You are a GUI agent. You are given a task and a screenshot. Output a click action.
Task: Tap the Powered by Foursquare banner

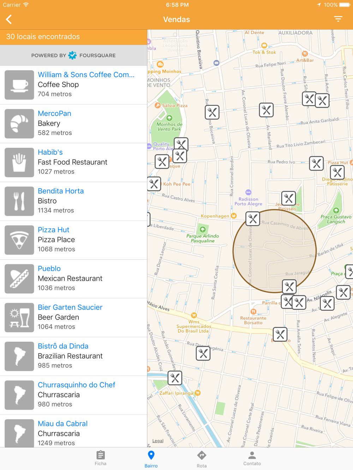tap(73, 55)
